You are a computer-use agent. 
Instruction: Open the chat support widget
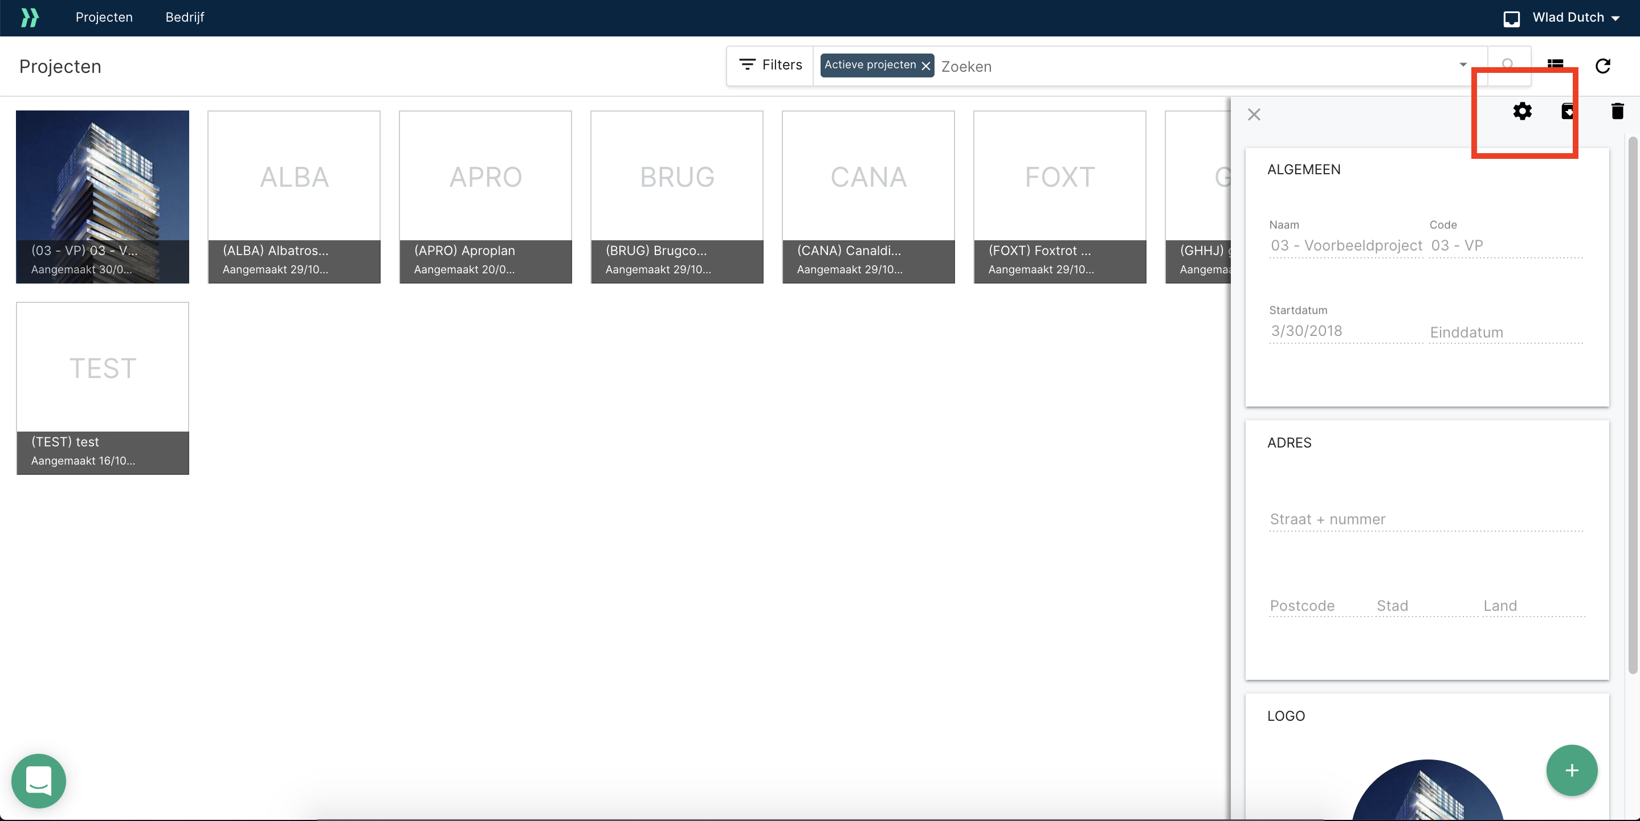[x=39, y=781]
